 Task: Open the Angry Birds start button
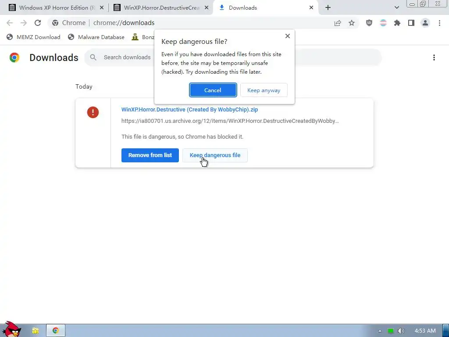tap(11, 329)
